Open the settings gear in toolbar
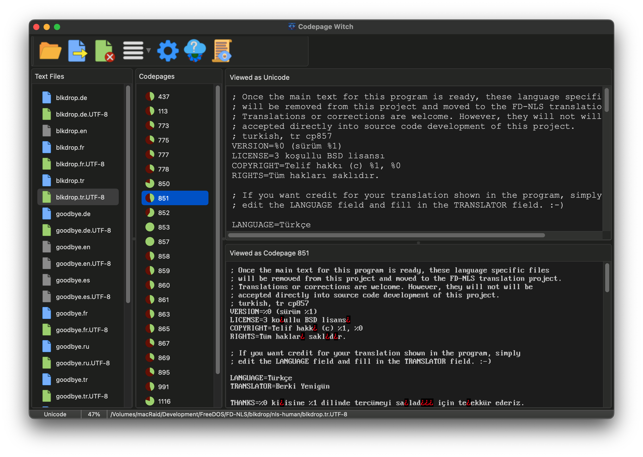 click(x=167, y=51)
